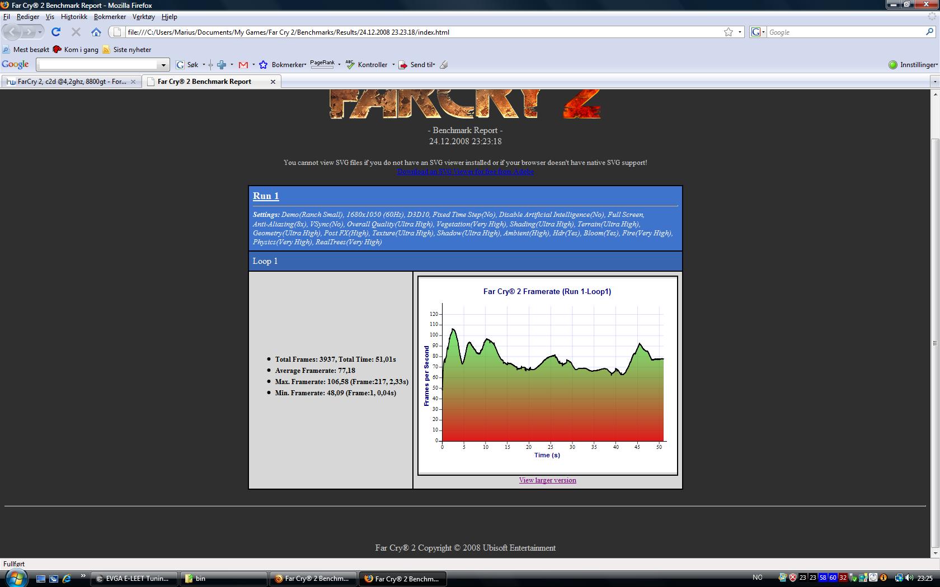Open the search engine selector G icon
Viewport: 940px width, 587px height.
(758, 32)
